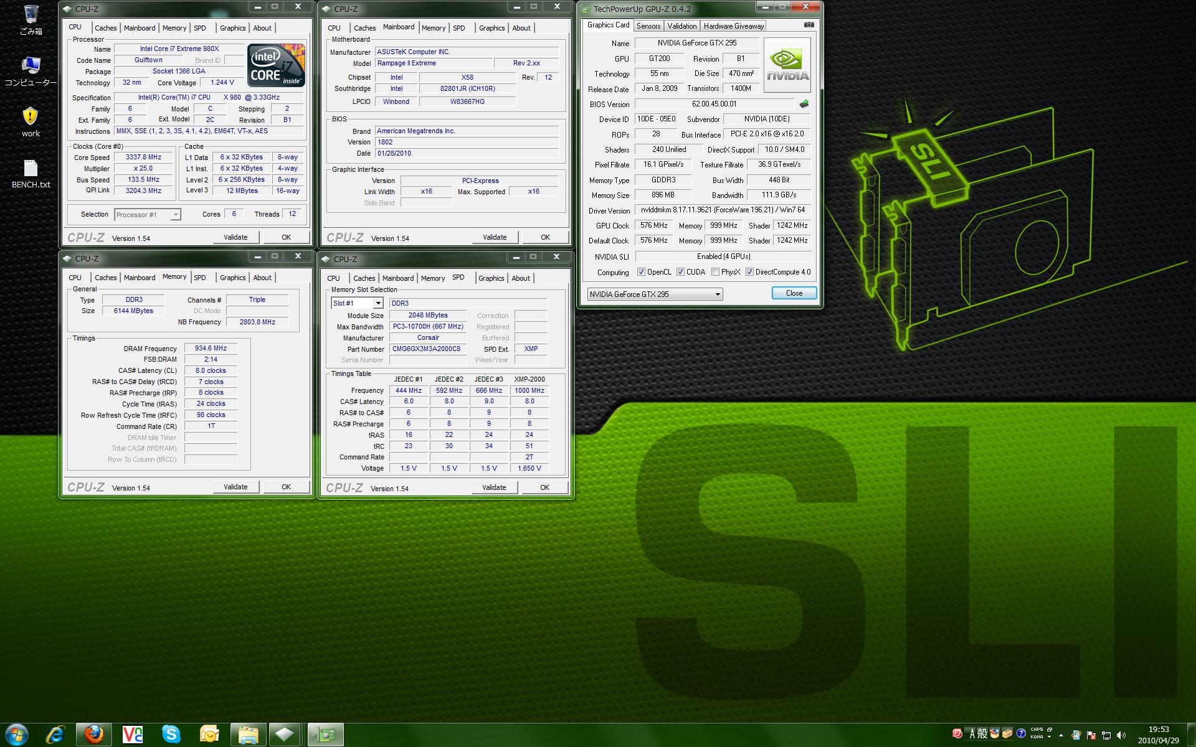
Task: Open Firefox from the taskbar
Action: [x=94, y=735]
